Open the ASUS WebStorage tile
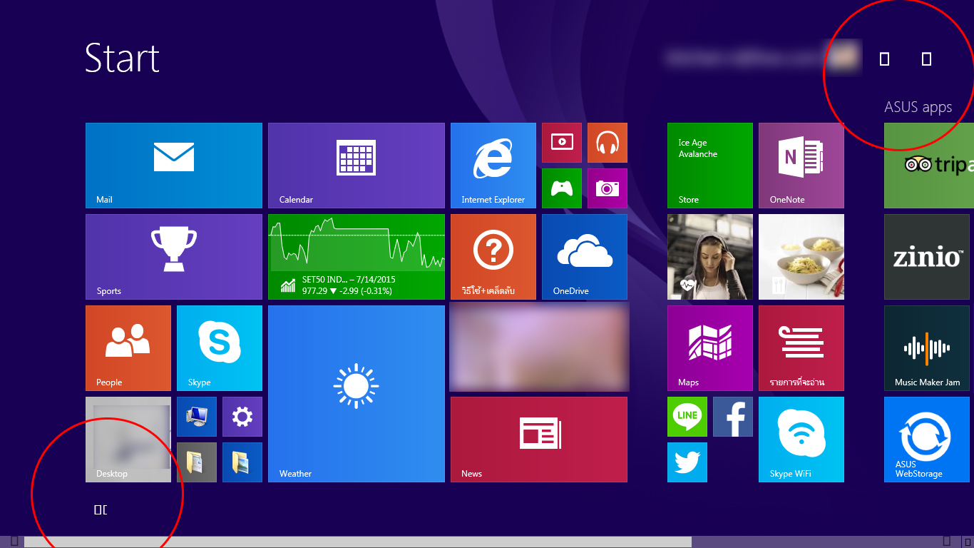This screenshot has width=974, height=548. point(927,440)
